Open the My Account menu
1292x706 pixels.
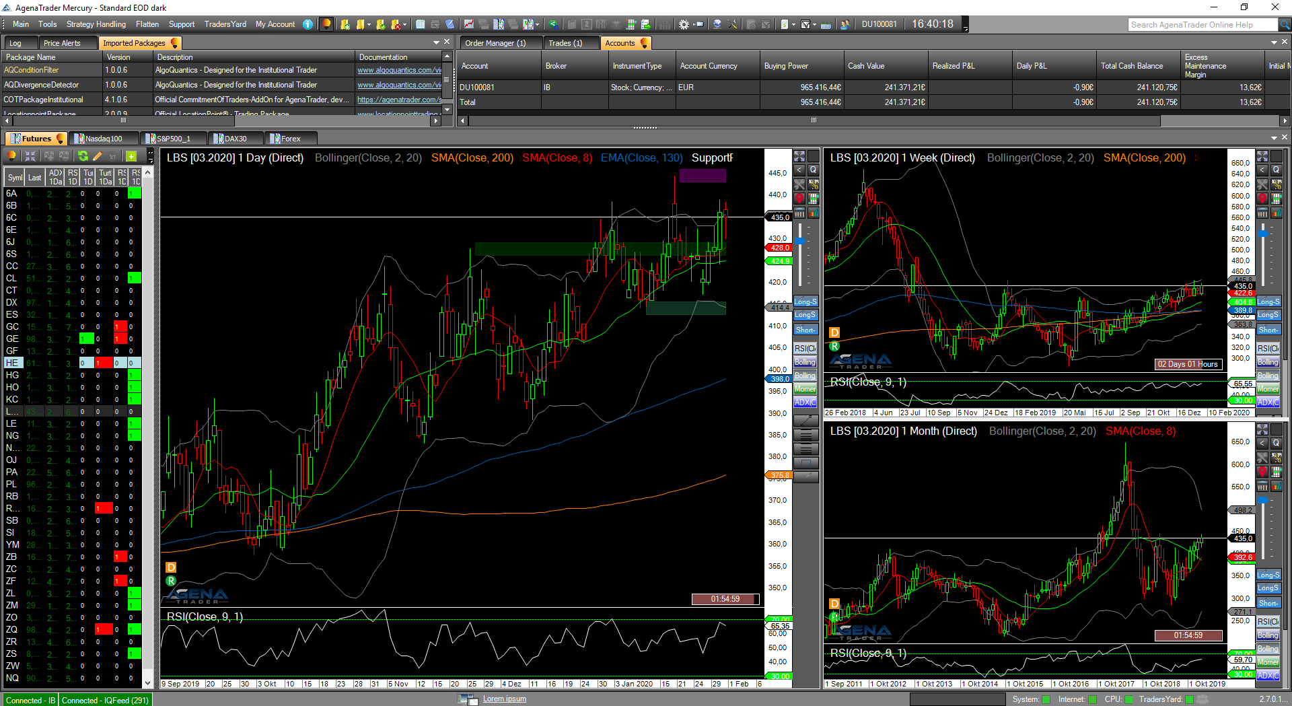(x=275, y=24)
